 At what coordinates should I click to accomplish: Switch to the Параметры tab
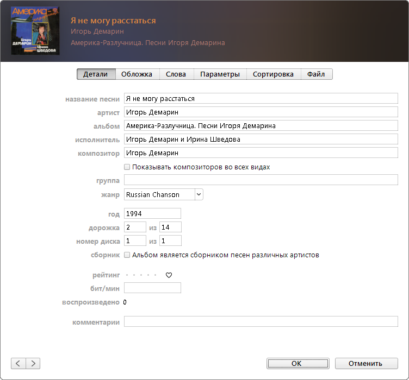(x=220, y=74)
